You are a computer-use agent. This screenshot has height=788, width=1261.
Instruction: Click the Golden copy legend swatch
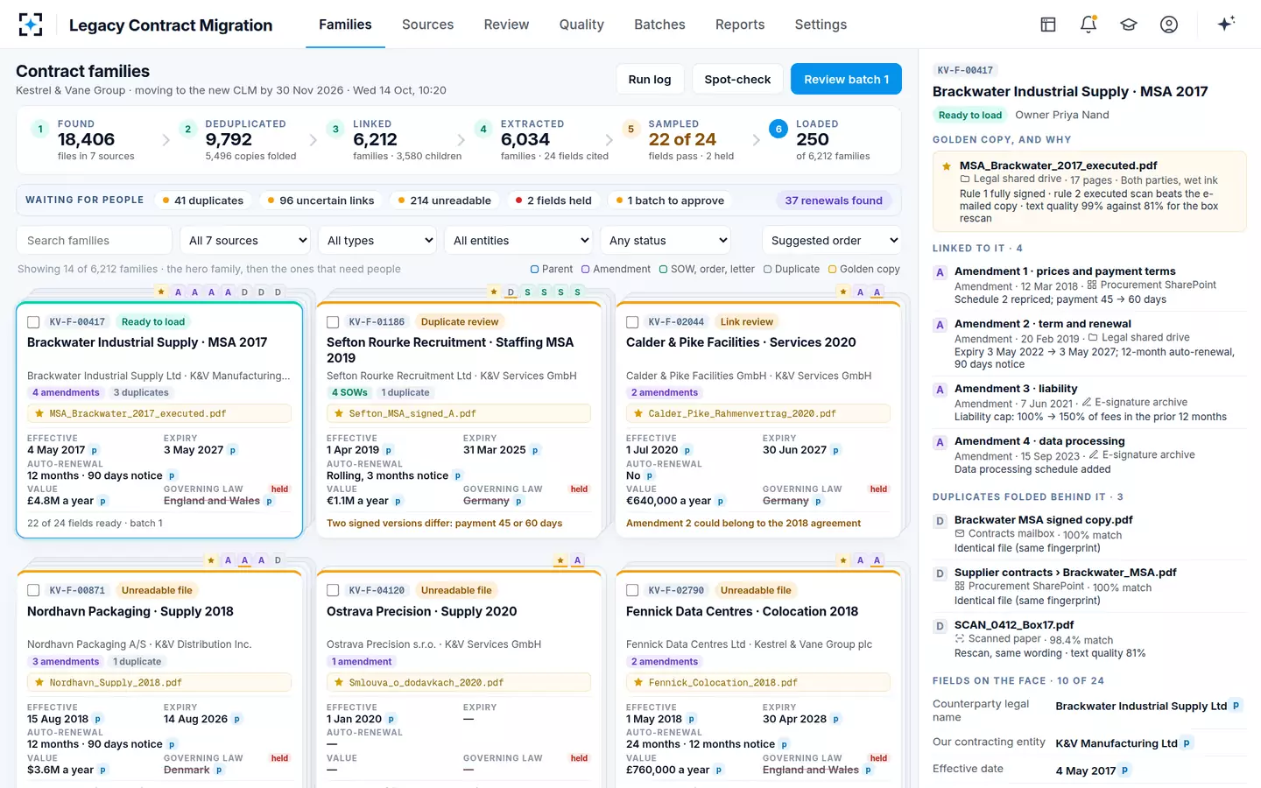point(833,270)
